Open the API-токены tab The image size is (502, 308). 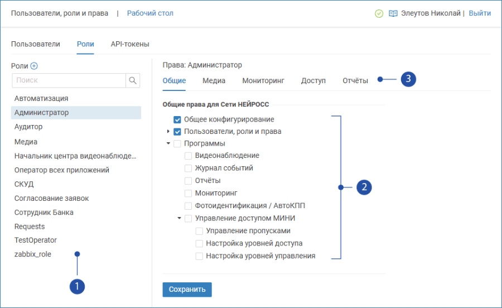[130, 44]
